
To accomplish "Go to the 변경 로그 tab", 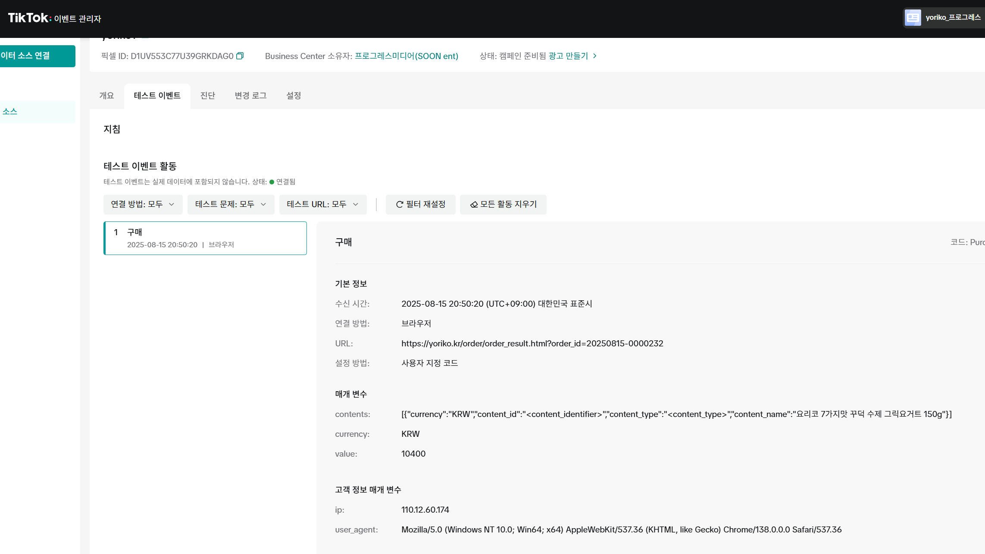I will tap(250, 96).
